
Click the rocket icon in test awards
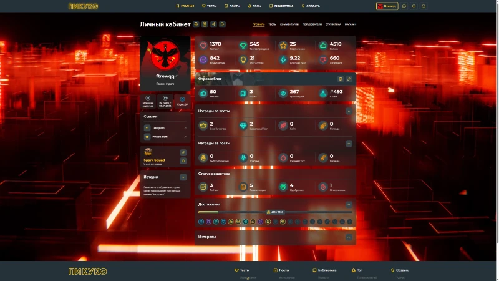pyautogui.click(x=283, y=126)
